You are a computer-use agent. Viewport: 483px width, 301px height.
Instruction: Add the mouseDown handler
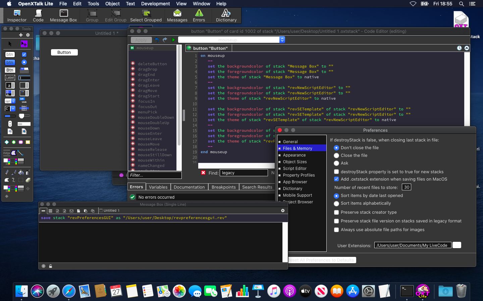pos(133,128)
